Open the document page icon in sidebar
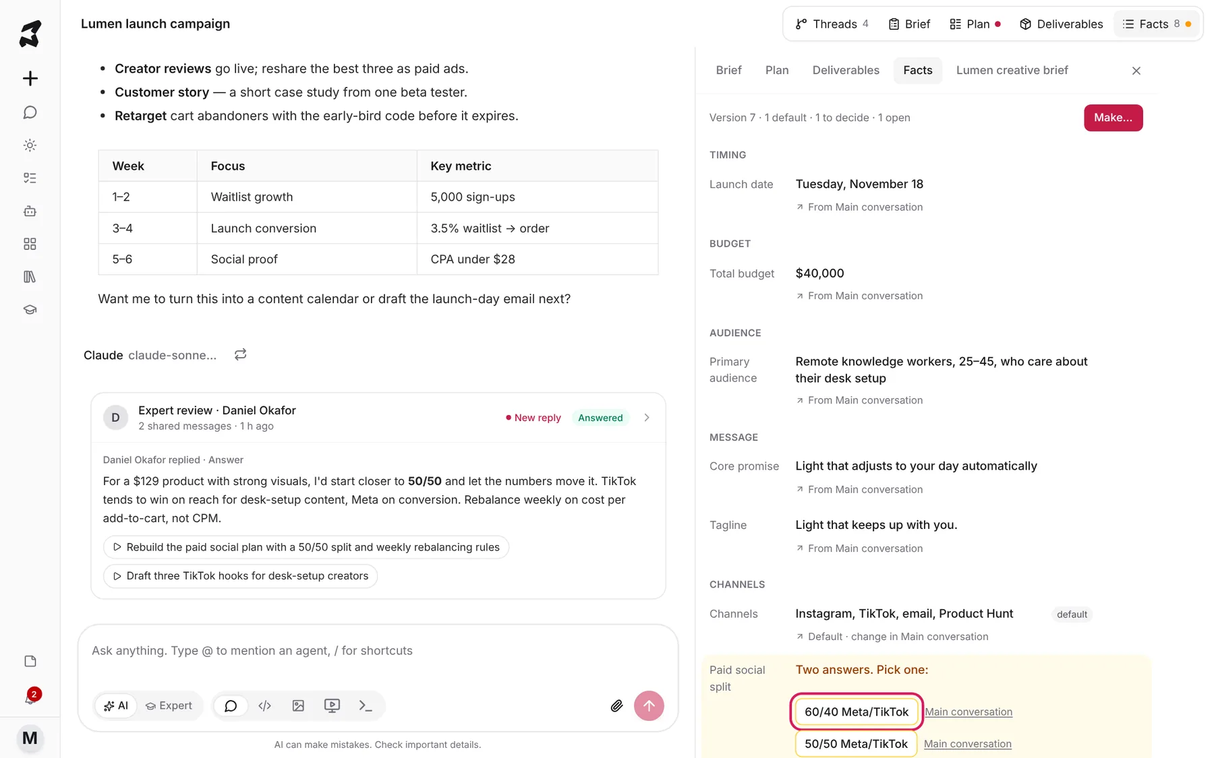 coord(30,661)
